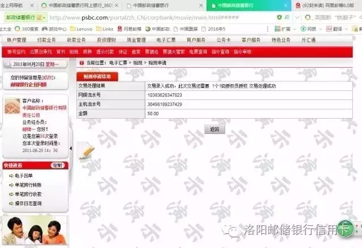Select 质押 in red submenu
This screenshot has width=362, height=248.
coord(87,52)
